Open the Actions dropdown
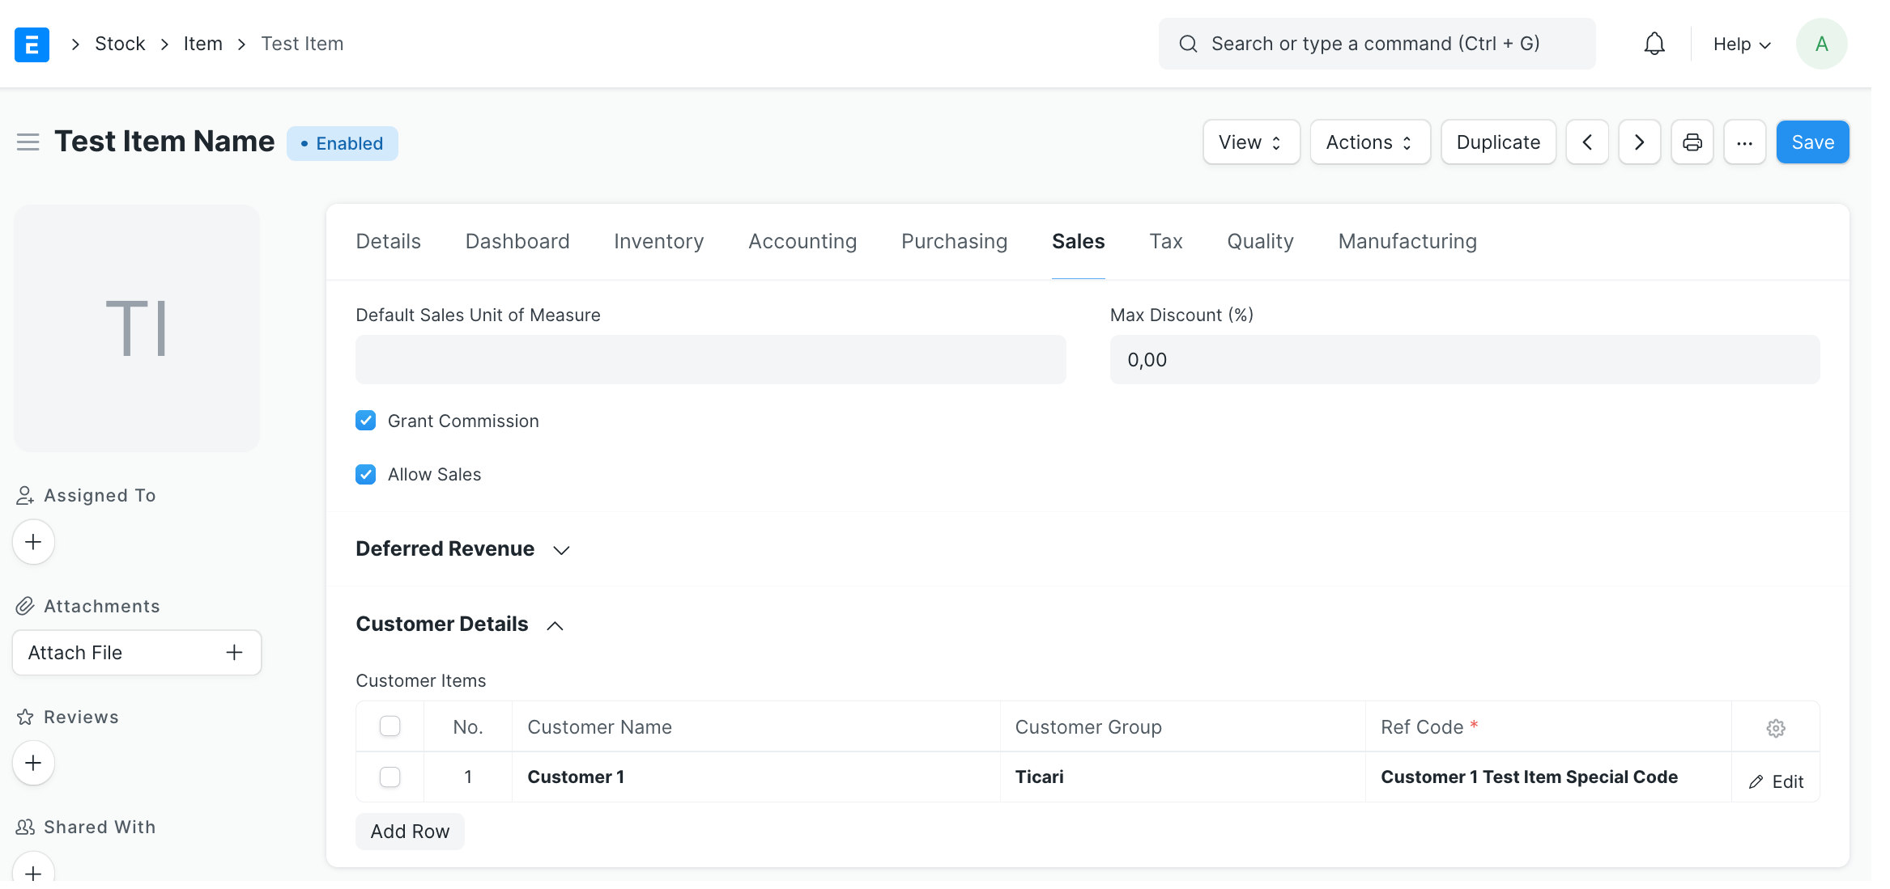 (x=1369, y=142)
